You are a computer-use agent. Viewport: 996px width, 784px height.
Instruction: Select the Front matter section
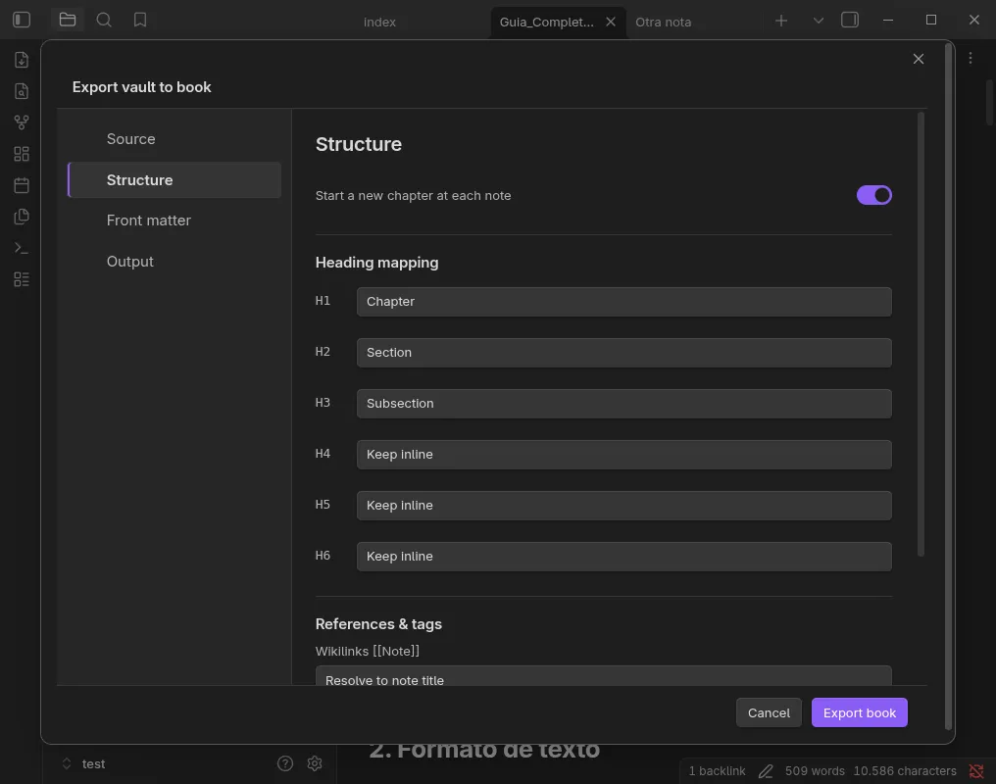[x=174, y=220]
